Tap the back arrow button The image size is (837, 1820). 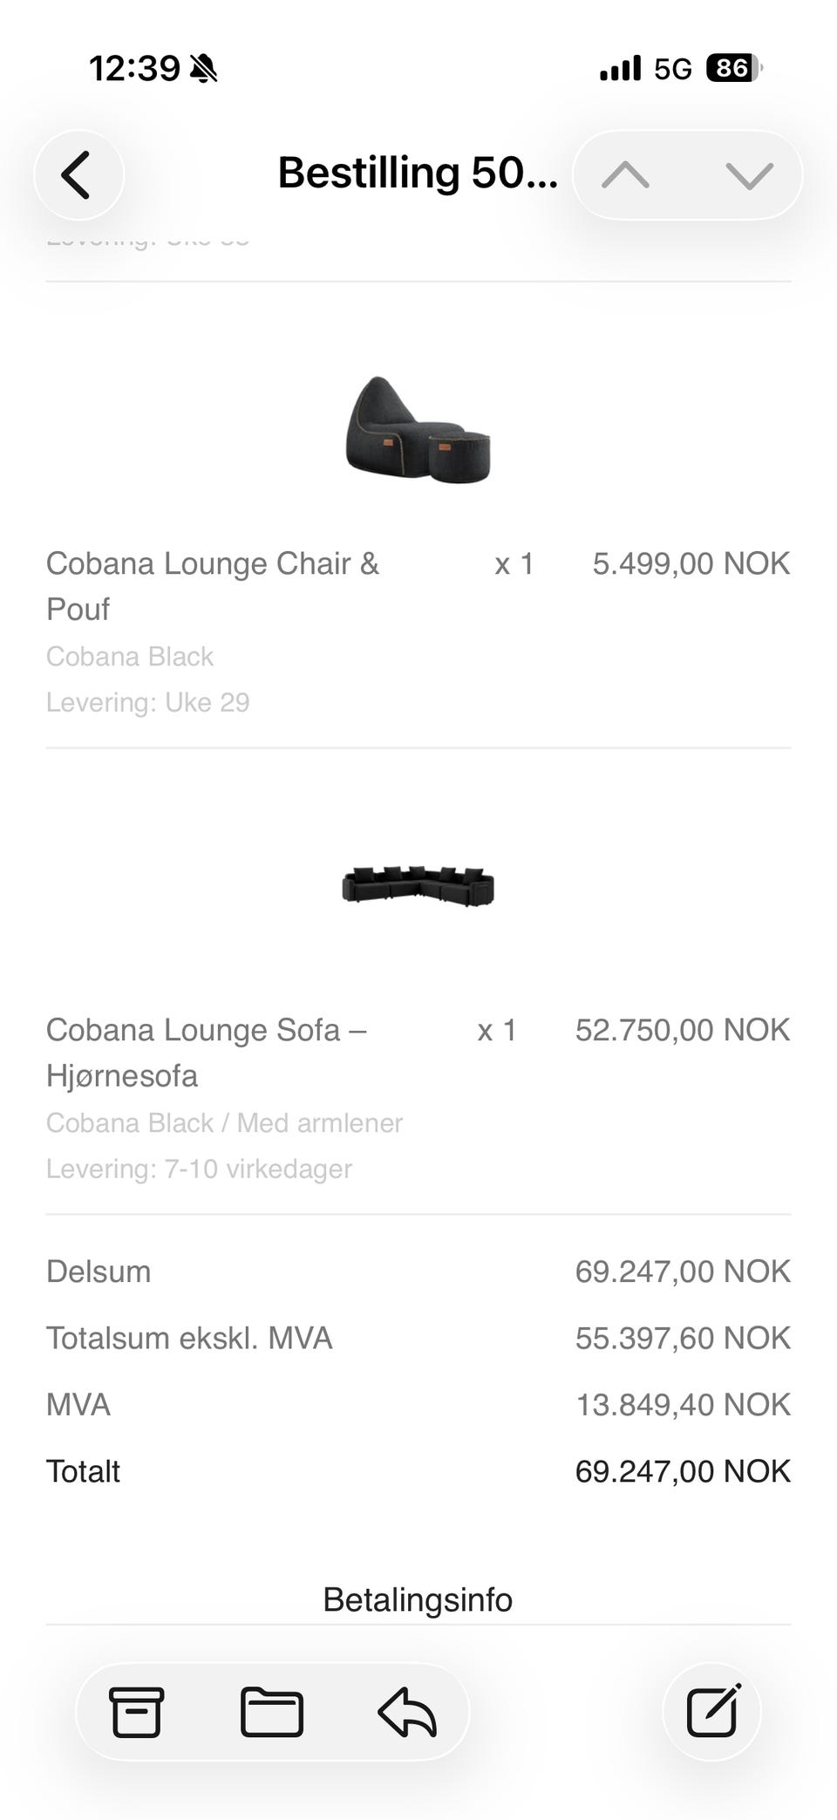[78, 174]
